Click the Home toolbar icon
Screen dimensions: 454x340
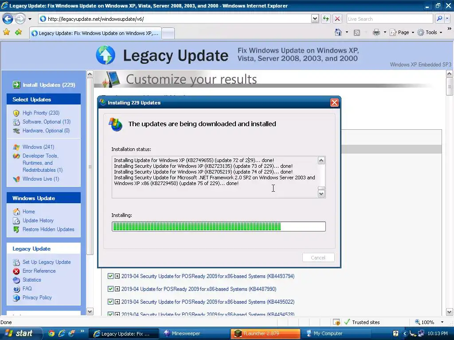[x=338, y=32]
